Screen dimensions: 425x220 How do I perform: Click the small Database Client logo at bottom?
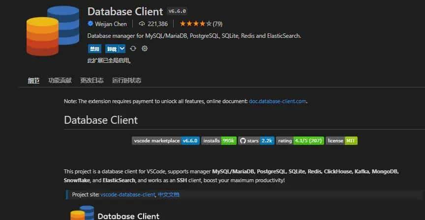(x=82, y=214)
